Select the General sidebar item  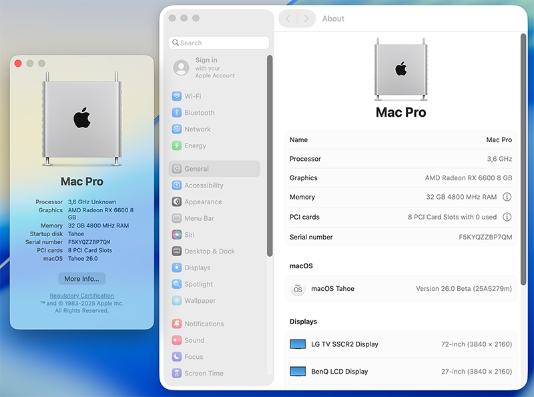click(x=214, y=169)
